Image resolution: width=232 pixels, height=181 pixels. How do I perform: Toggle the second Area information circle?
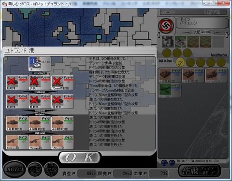177,53
